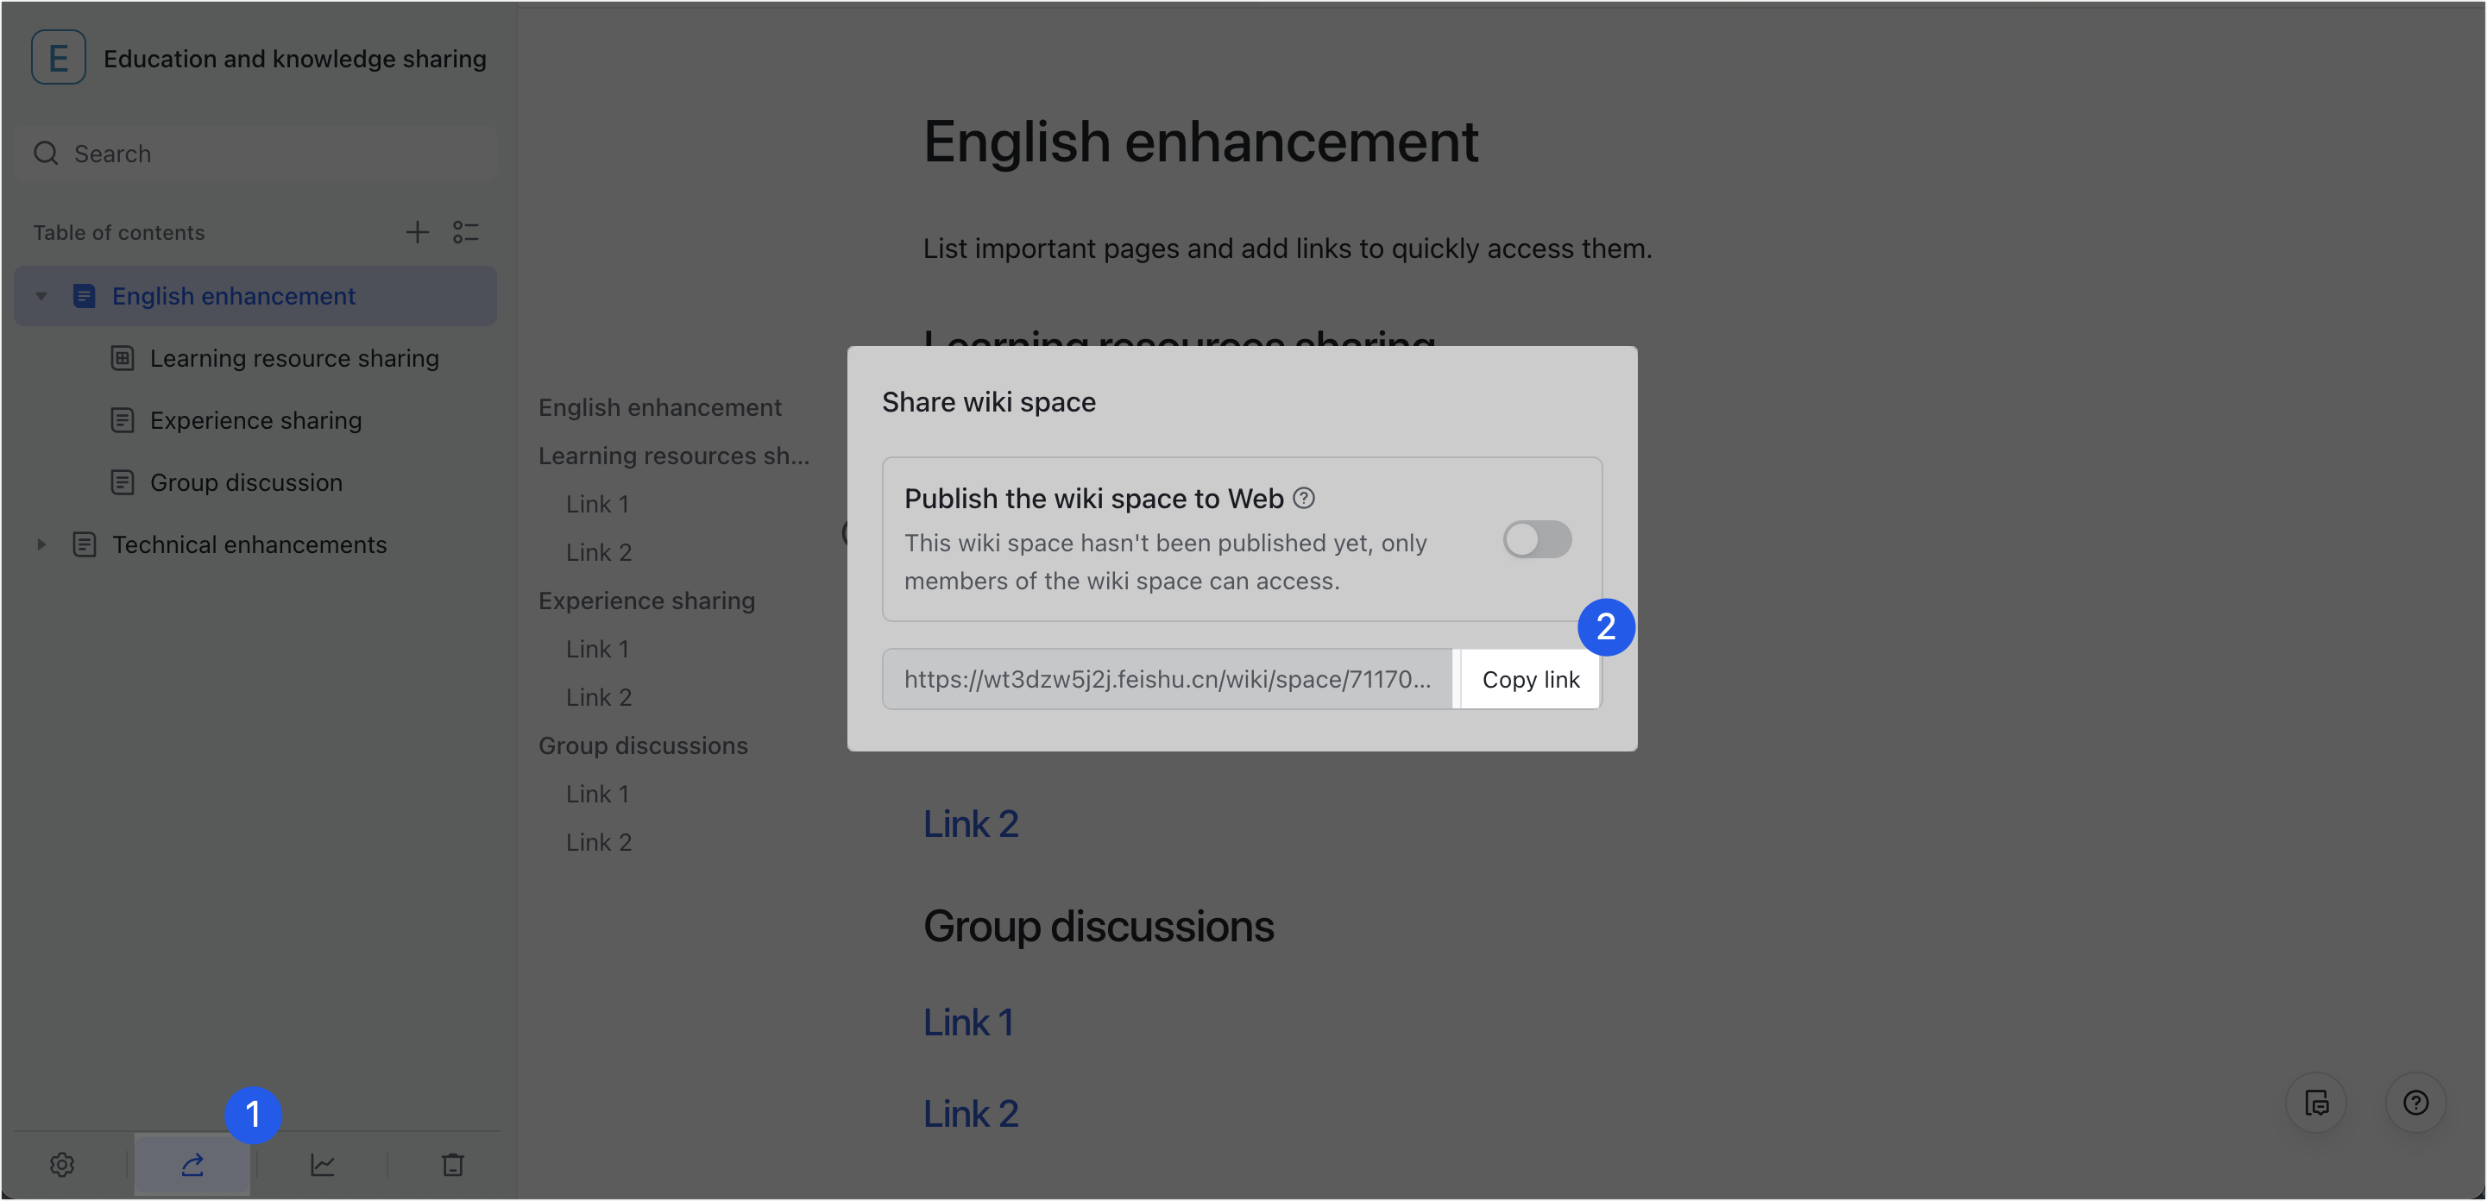This screenshot has height=1201, width=2487.
Task: Jump to English enhancement outline heading
Action: point(660,407)
